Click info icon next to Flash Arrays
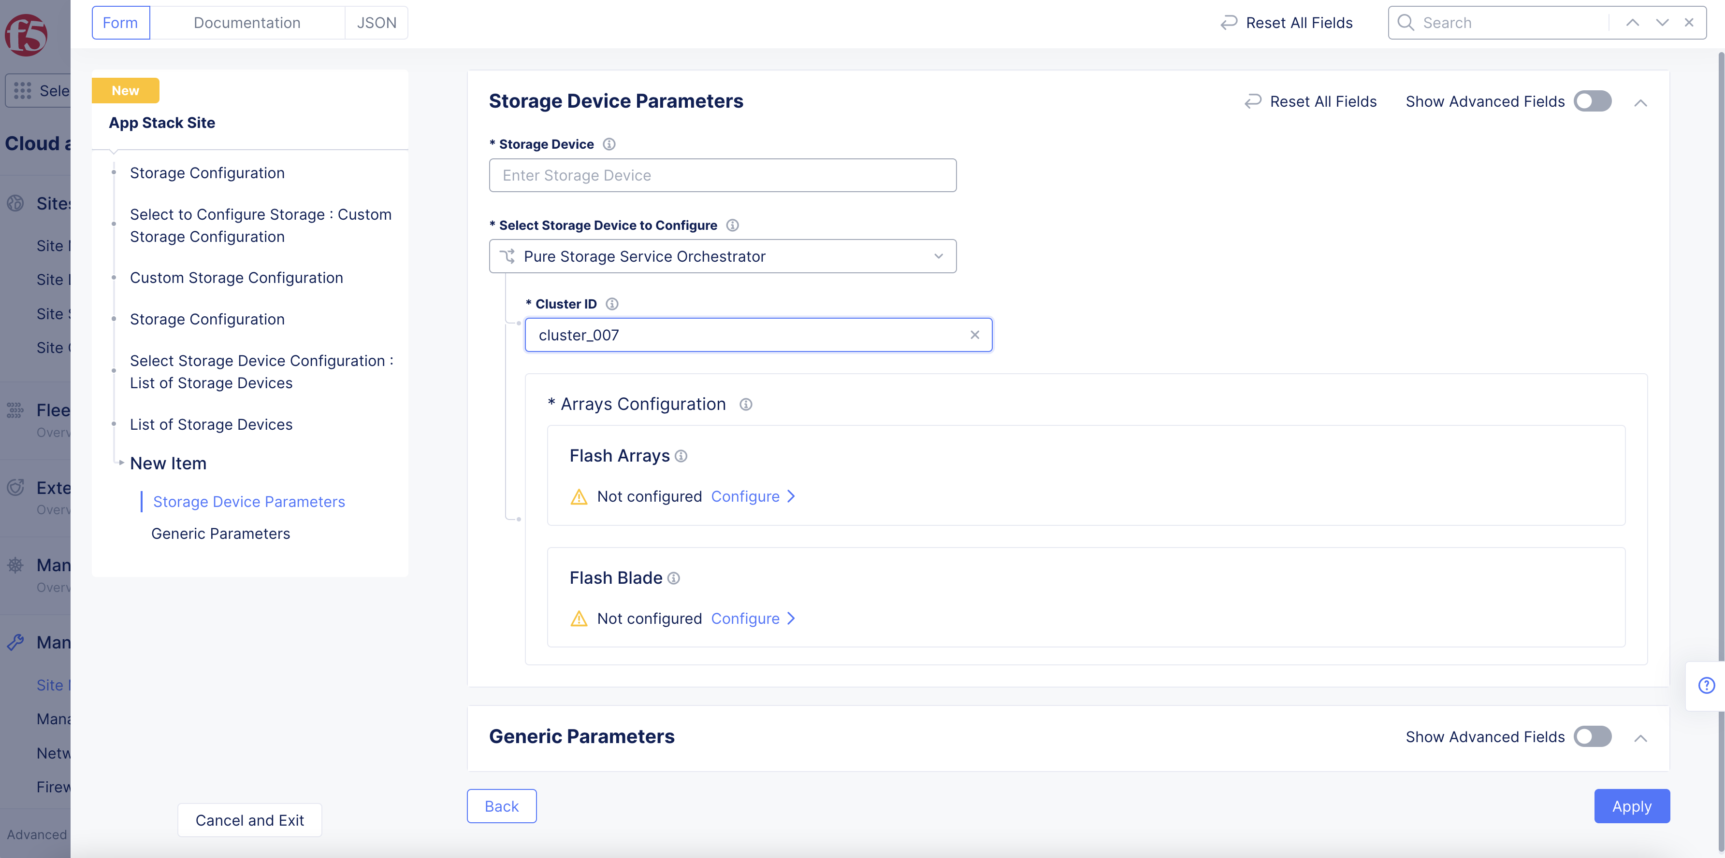Image resolution: width=1725 pixels, height=858 pixels. point(681,456)
